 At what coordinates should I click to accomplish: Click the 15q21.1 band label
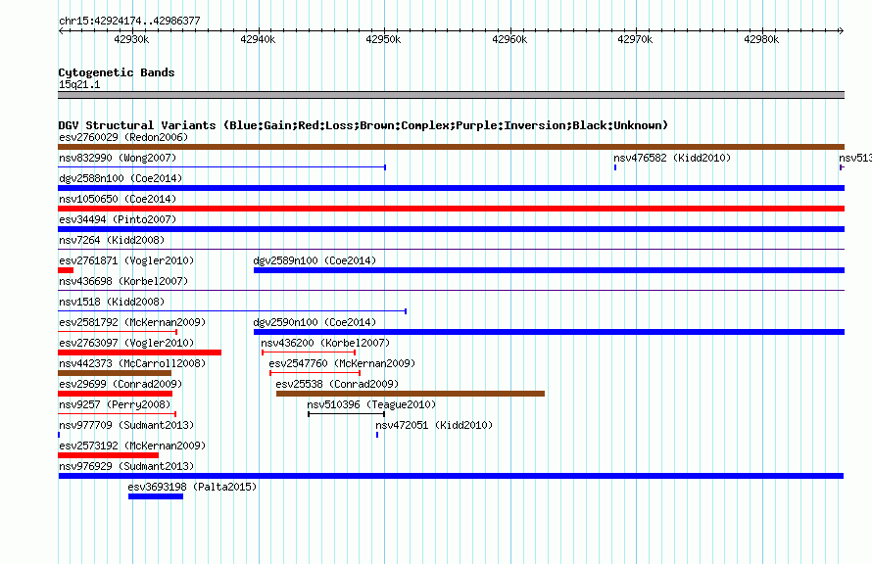pos(79,84)
